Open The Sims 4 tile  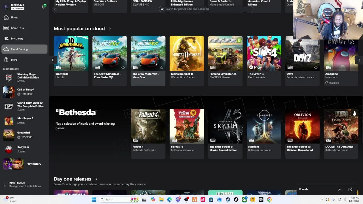[264, 61]
